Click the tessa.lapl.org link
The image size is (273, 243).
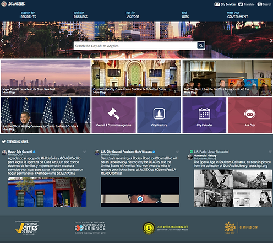(x=258, y=166)
